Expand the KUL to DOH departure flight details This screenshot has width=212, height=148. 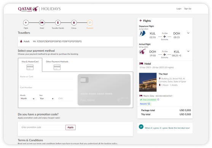[188, 33]
